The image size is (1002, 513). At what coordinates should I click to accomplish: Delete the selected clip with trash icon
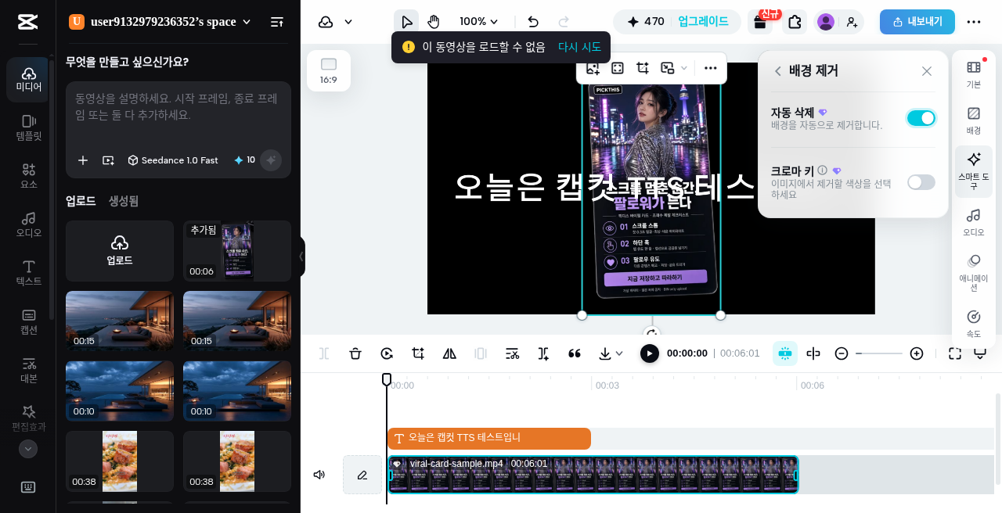pos(355,353)
